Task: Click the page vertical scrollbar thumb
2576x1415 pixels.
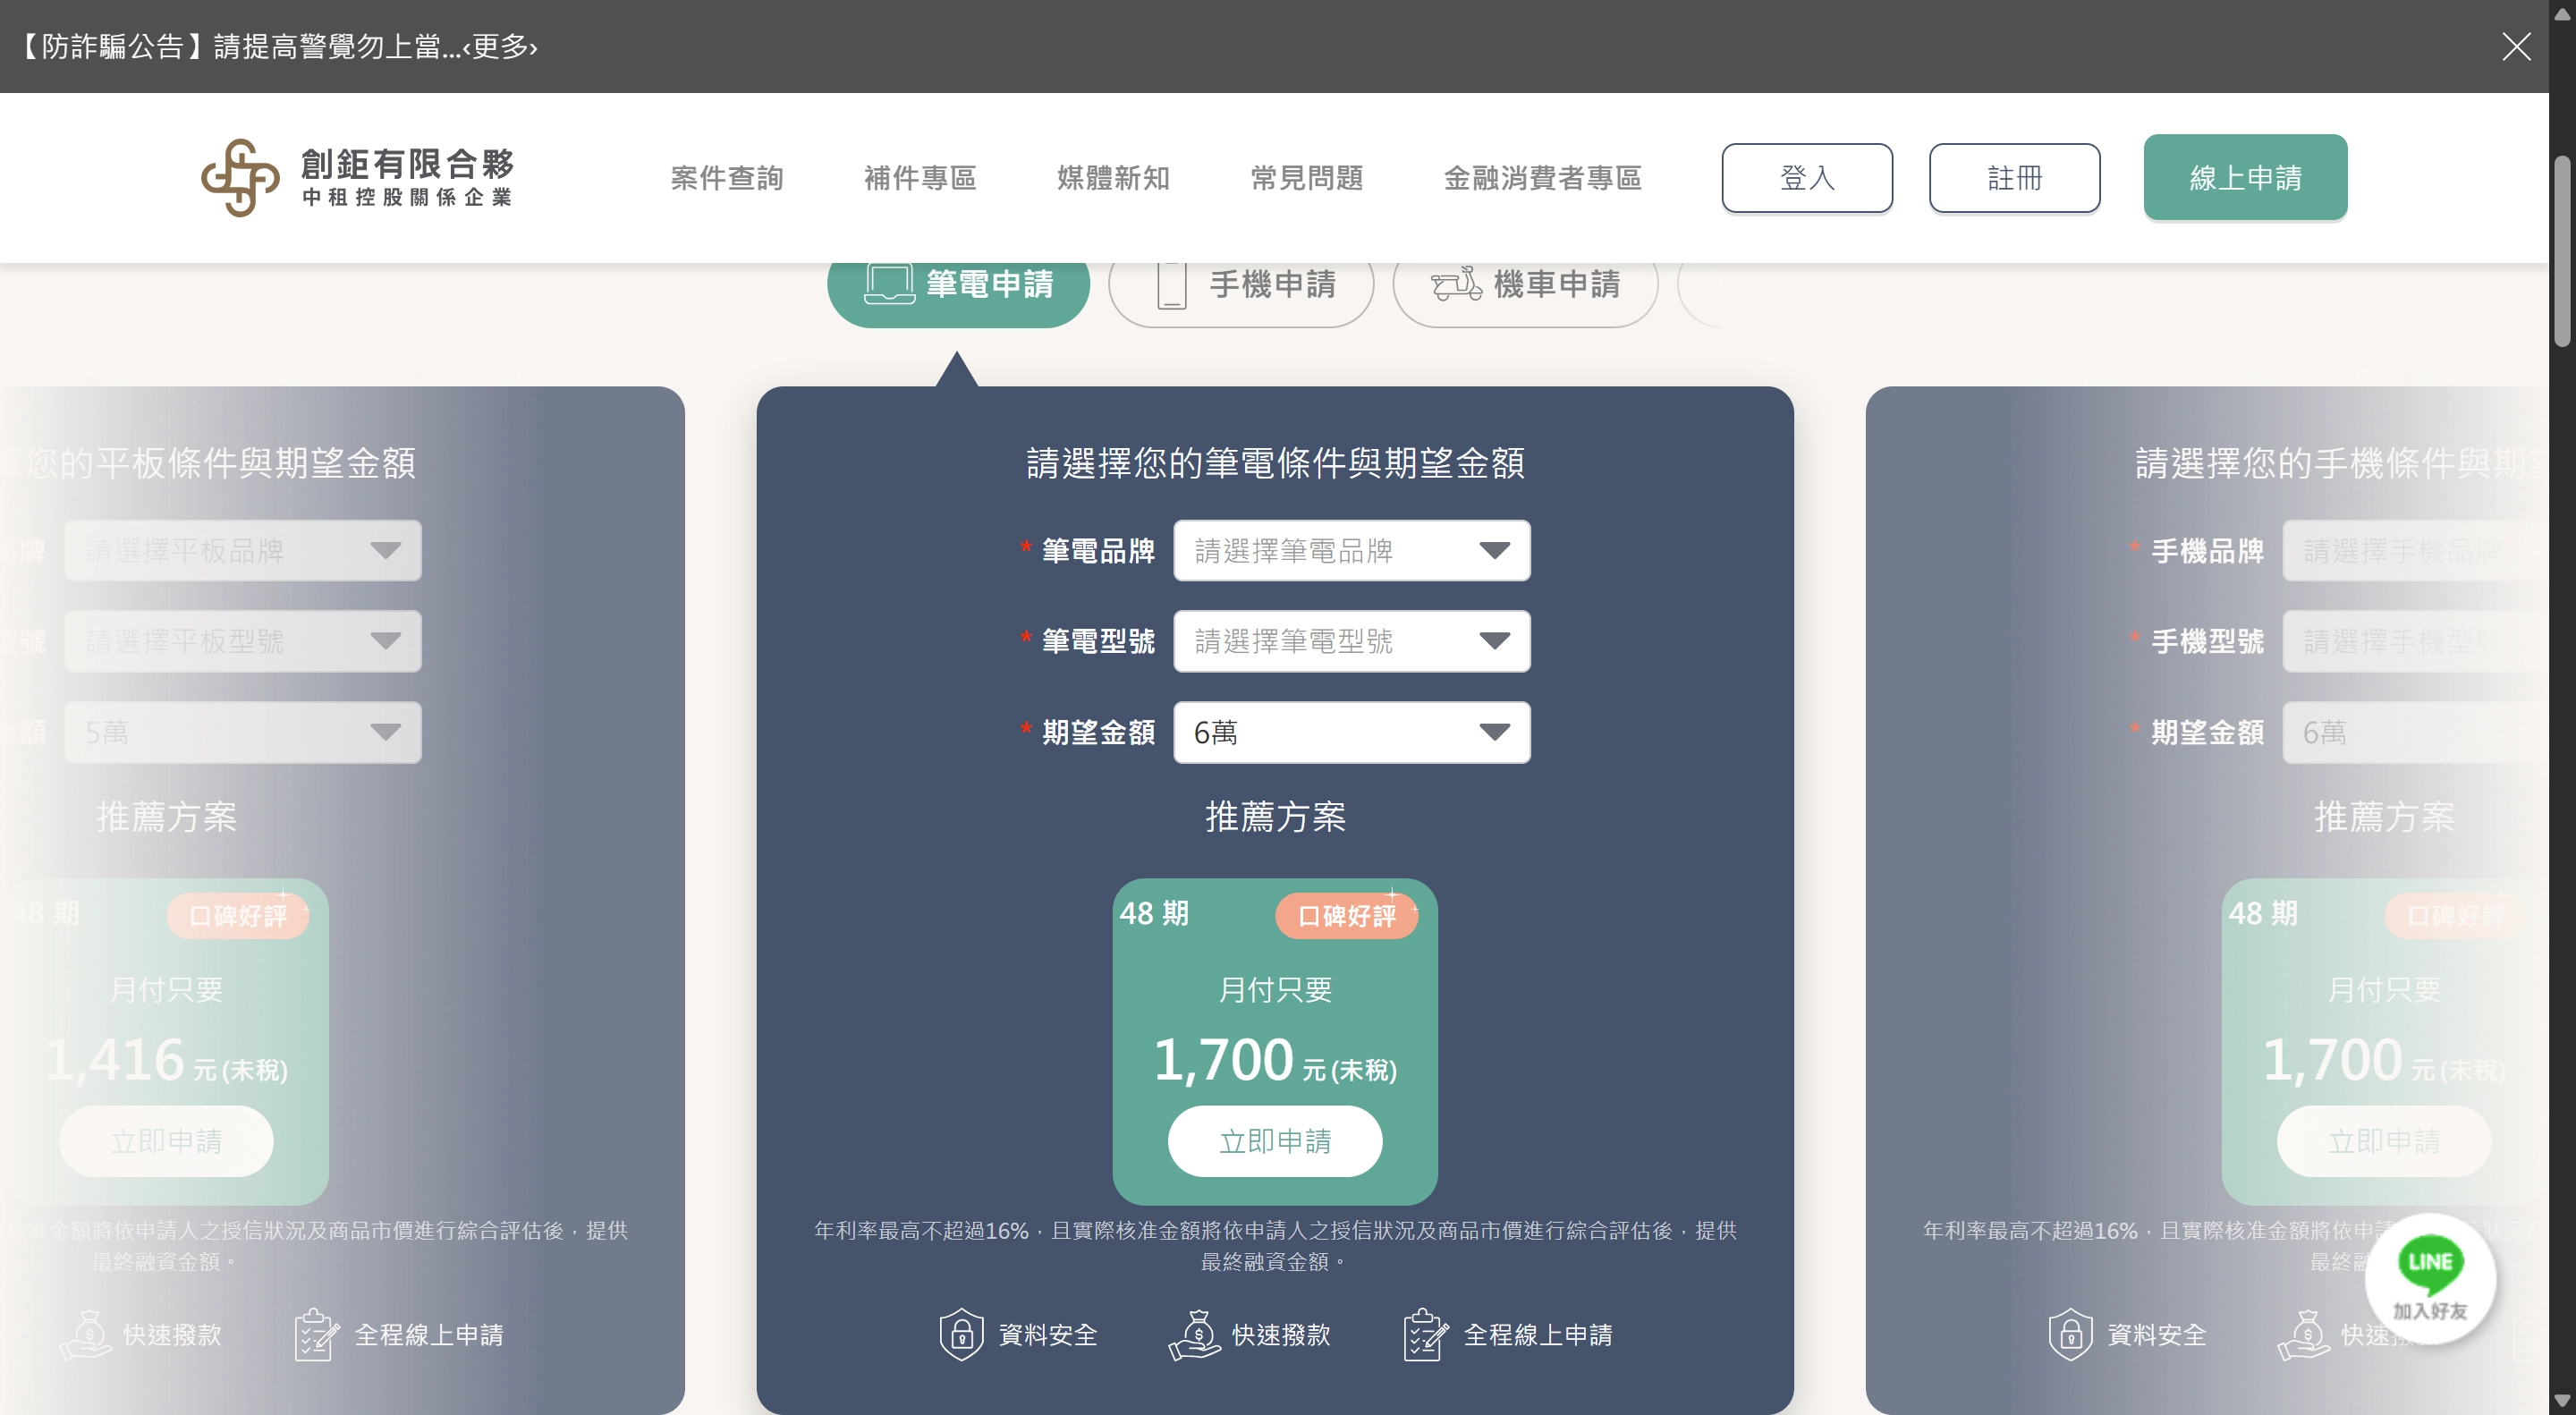Action: [2562, 250]
